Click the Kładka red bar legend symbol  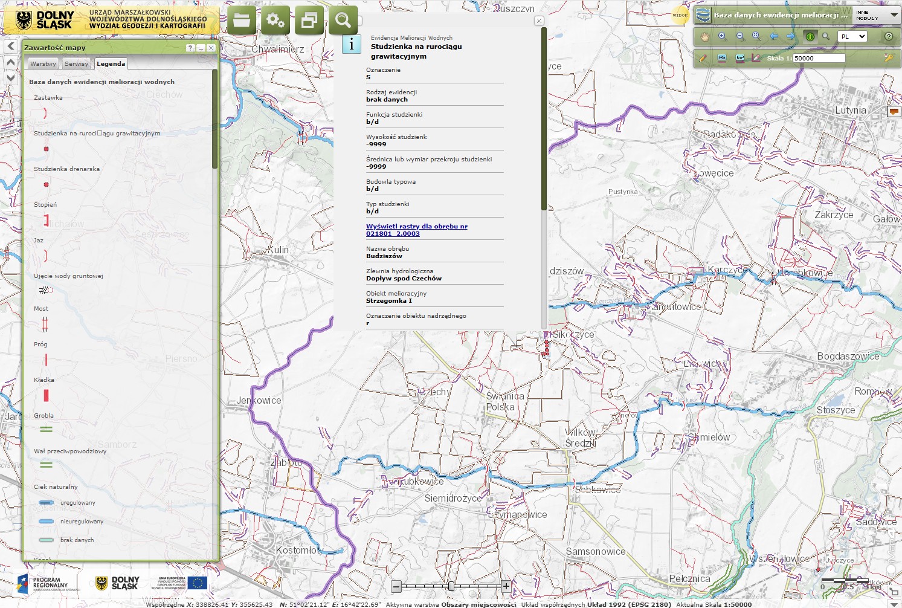(46, 396)
